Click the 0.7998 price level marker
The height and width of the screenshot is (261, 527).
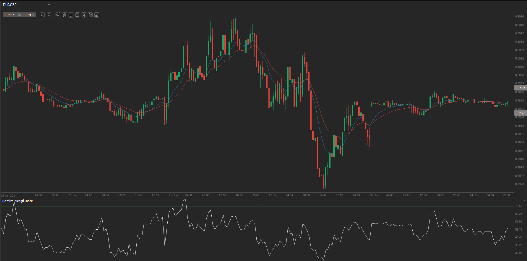520,88
